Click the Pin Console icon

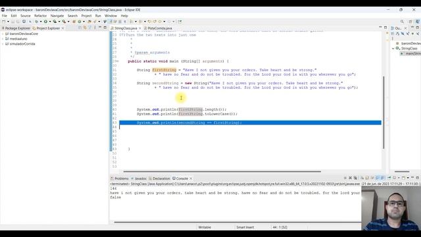(x=389, y=178)
